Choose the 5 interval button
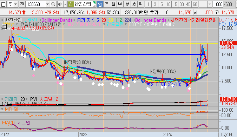Screen dimensions: 237x137 pyautogui.click(x=162, y=4)
